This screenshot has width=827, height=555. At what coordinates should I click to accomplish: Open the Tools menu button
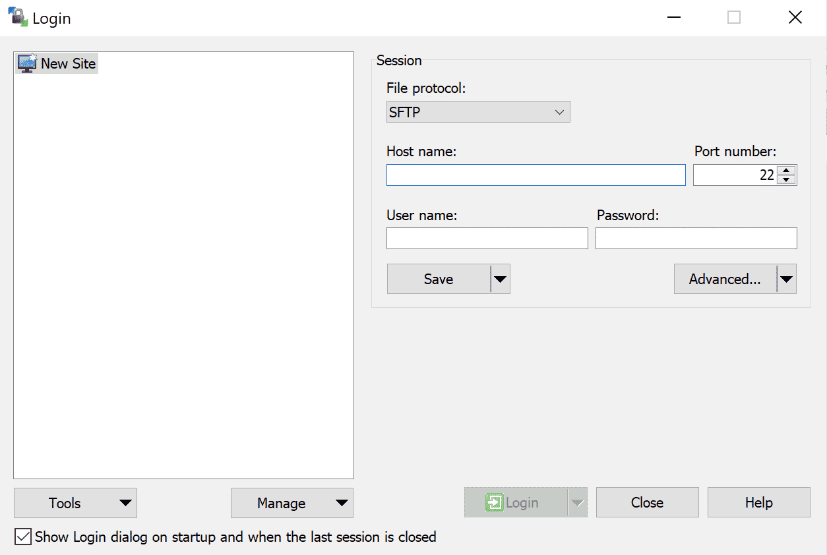[x=75, y=503]
